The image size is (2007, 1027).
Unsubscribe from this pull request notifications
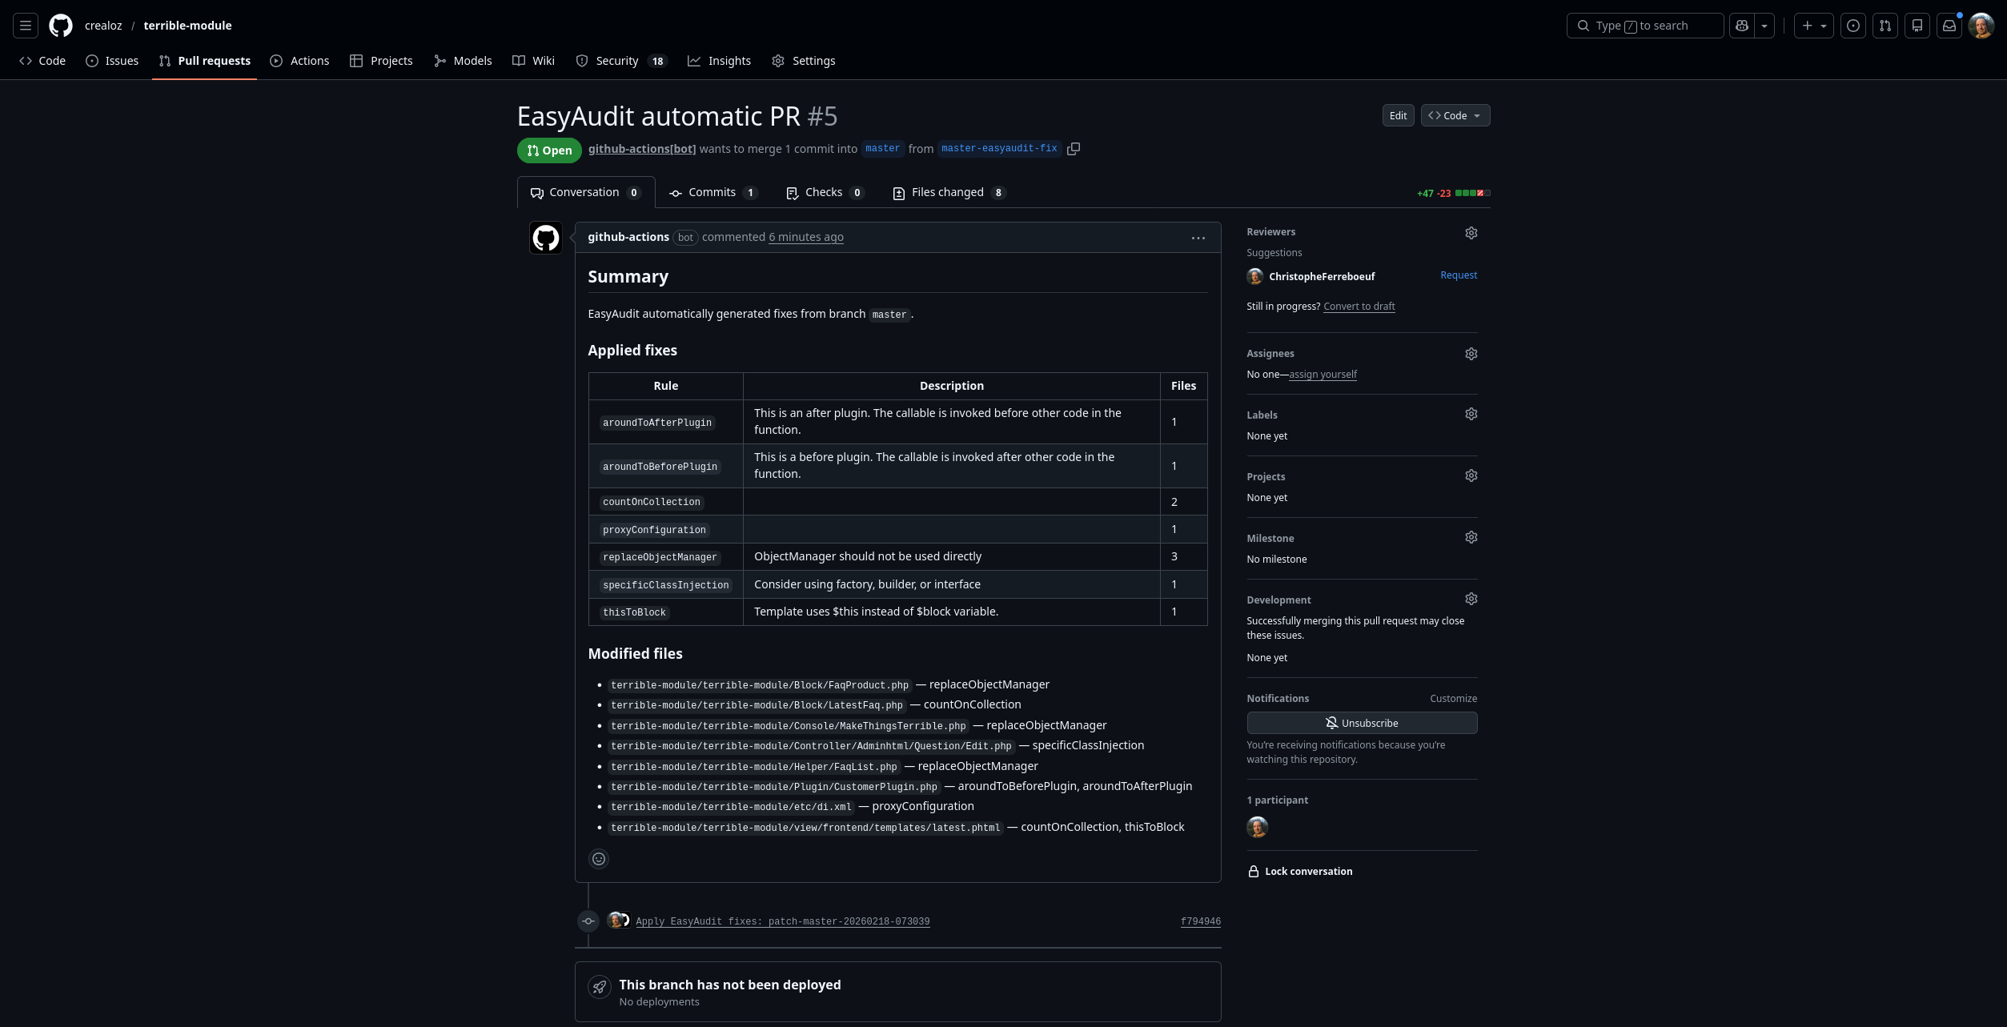(1362, 722)
